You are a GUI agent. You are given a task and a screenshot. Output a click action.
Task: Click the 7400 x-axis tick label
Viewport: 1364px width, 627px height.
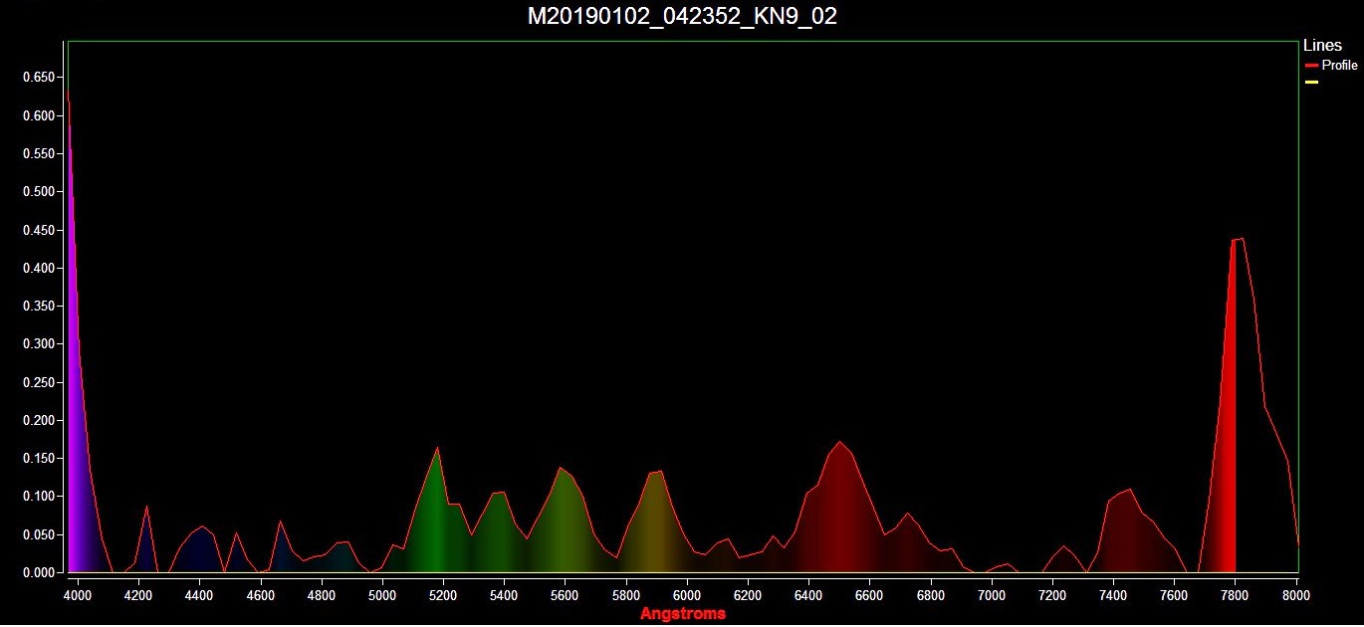[x=1113, y=595]
